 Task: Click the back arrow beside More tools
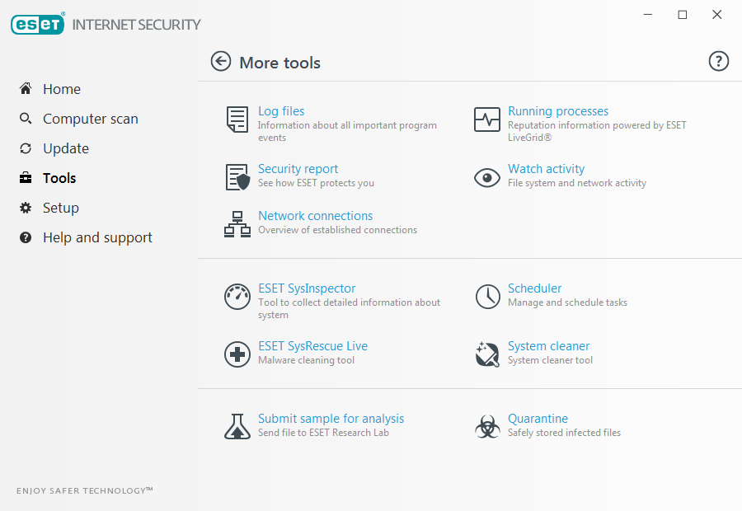[x=221, y=62]
